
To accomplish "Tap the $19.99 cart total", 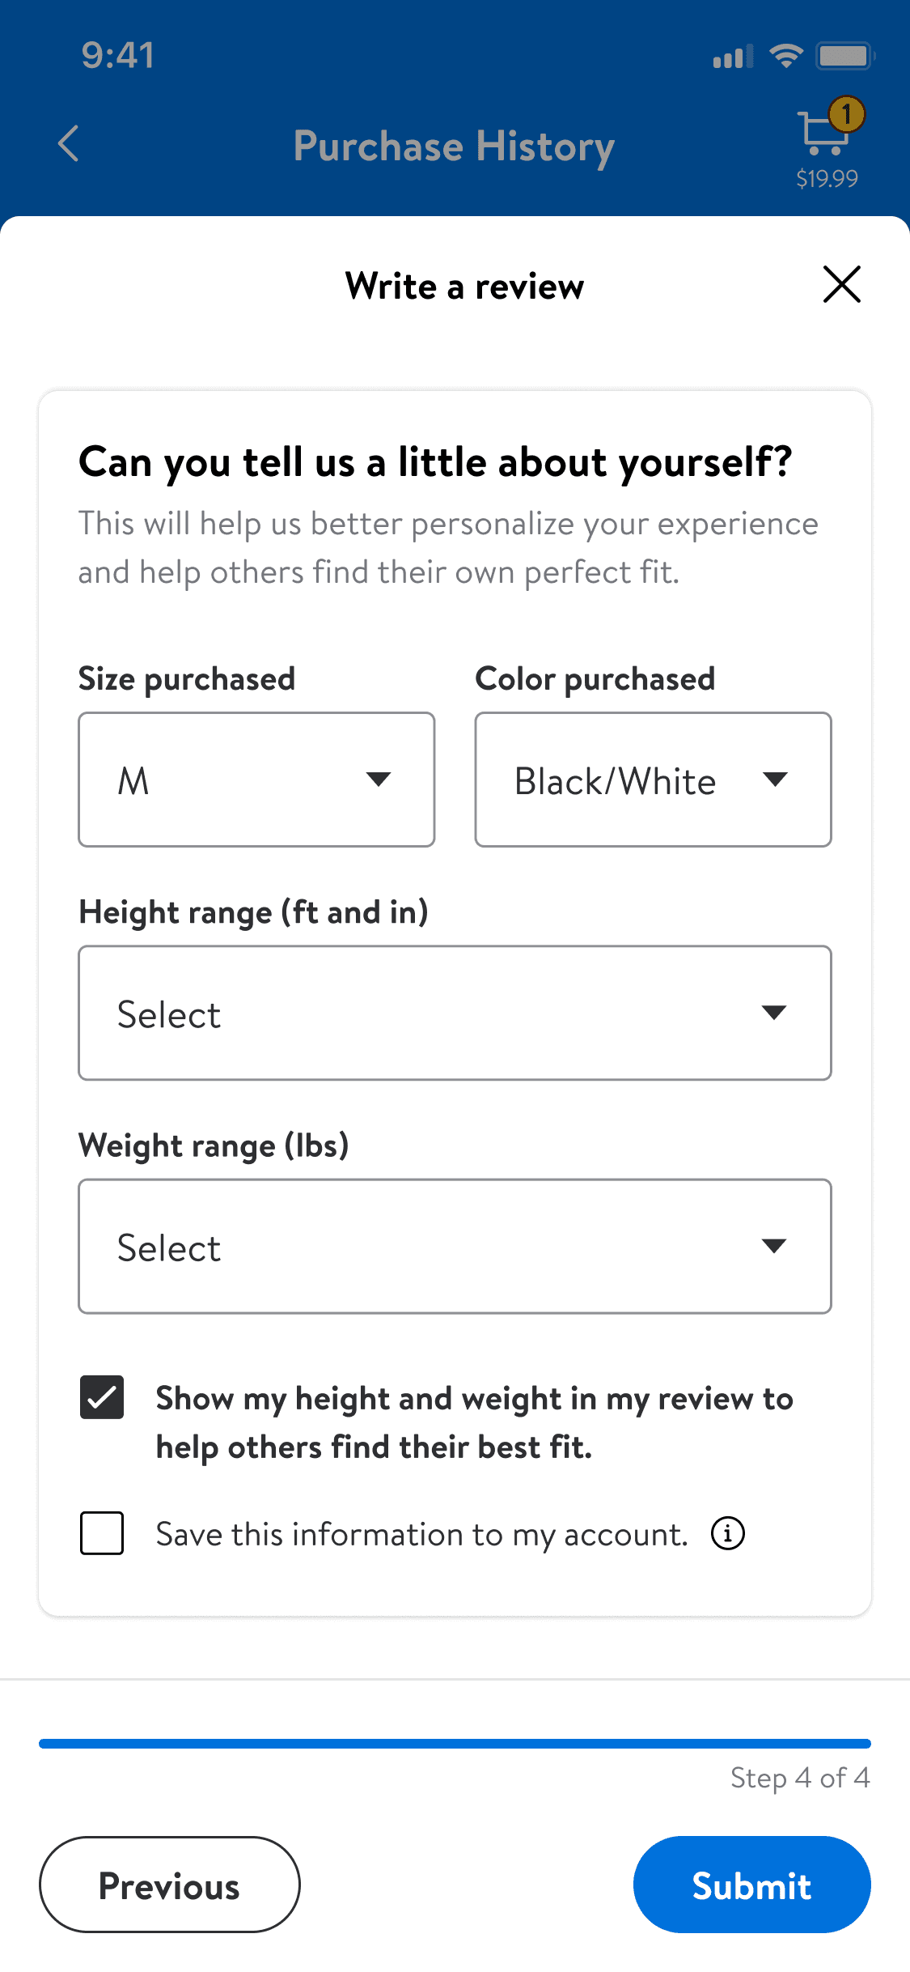I will pos(827,179).
